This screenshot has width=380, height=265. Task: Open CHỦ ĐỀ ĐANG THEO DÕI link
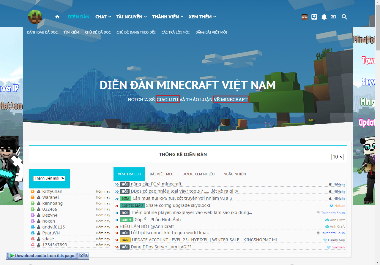coord(136,32)
